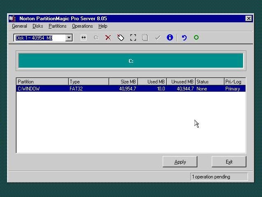This screenshot has width=262, height=197.
Task: Click the blue Undo last change icon
Action: pos(184,38)
